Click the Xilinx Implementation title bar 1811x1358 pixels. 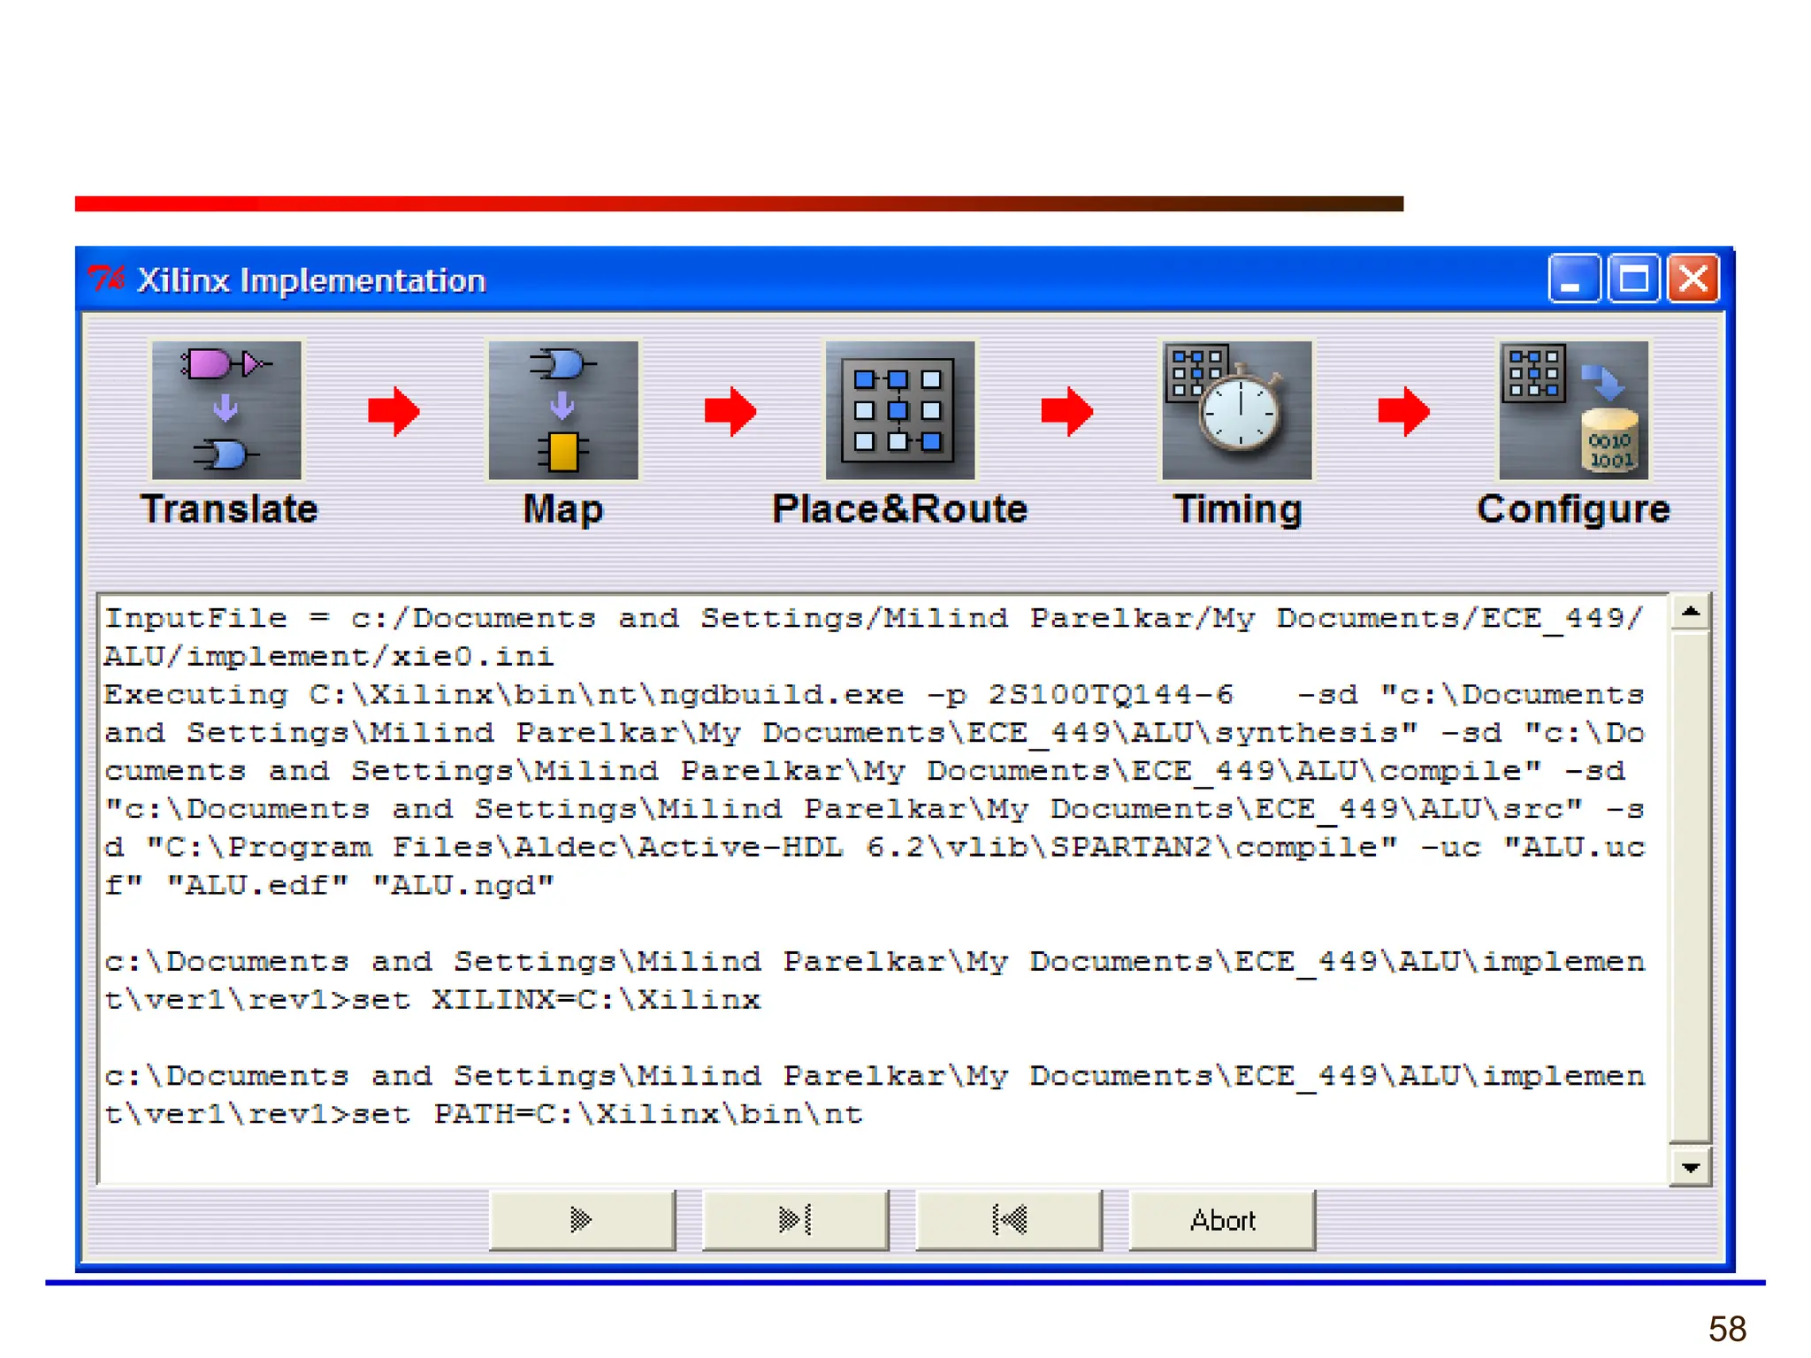pos(796,279)
